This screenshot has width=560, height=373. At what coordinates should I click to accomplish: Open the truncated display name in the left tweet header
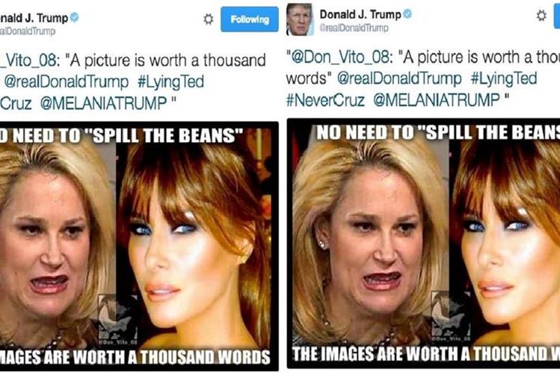click(34, 18)
